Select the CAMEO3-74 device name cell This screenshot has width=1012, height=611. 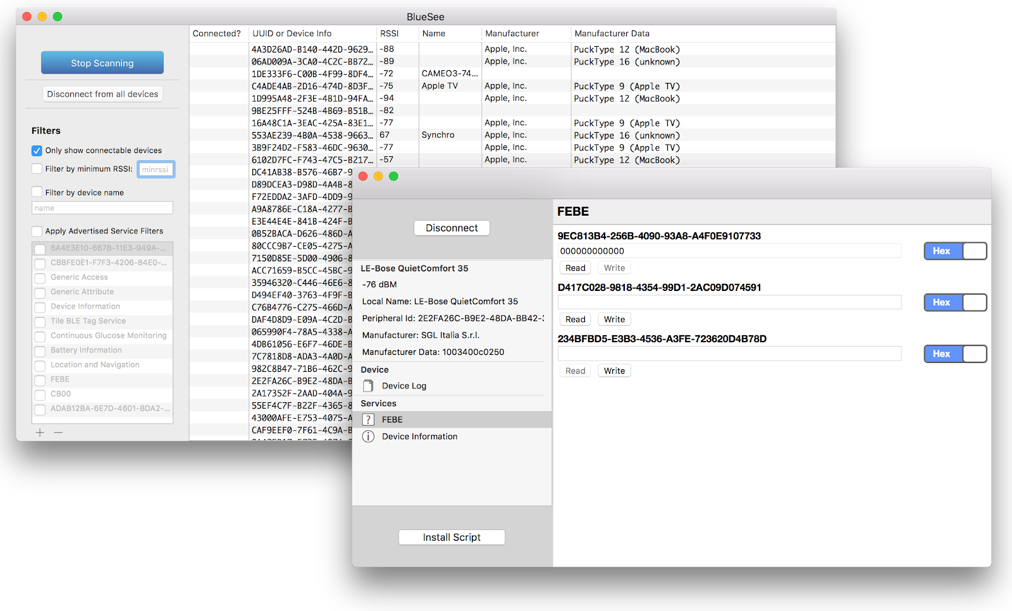click(450, 73)
